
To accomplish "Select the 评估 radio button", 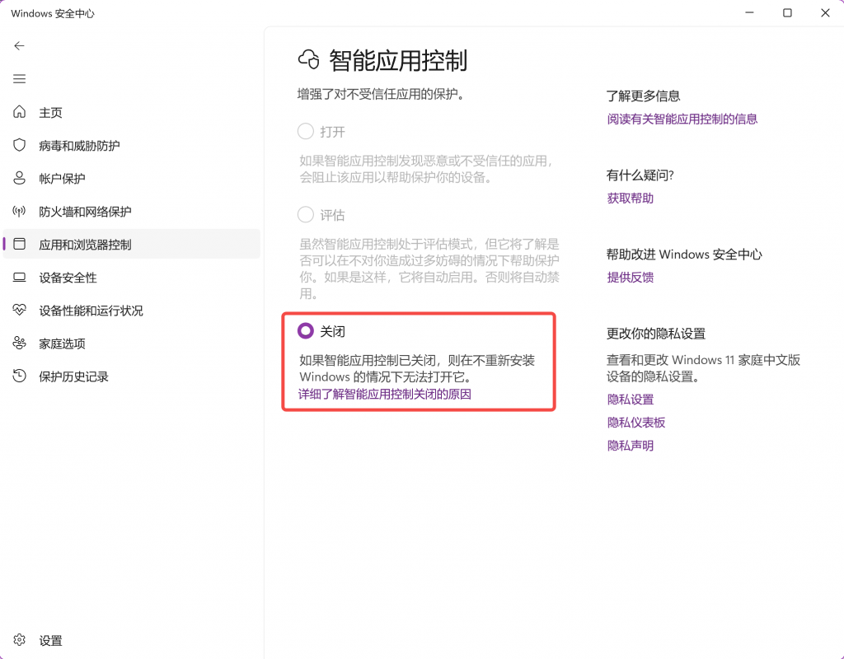I will [x=306, y=215].
